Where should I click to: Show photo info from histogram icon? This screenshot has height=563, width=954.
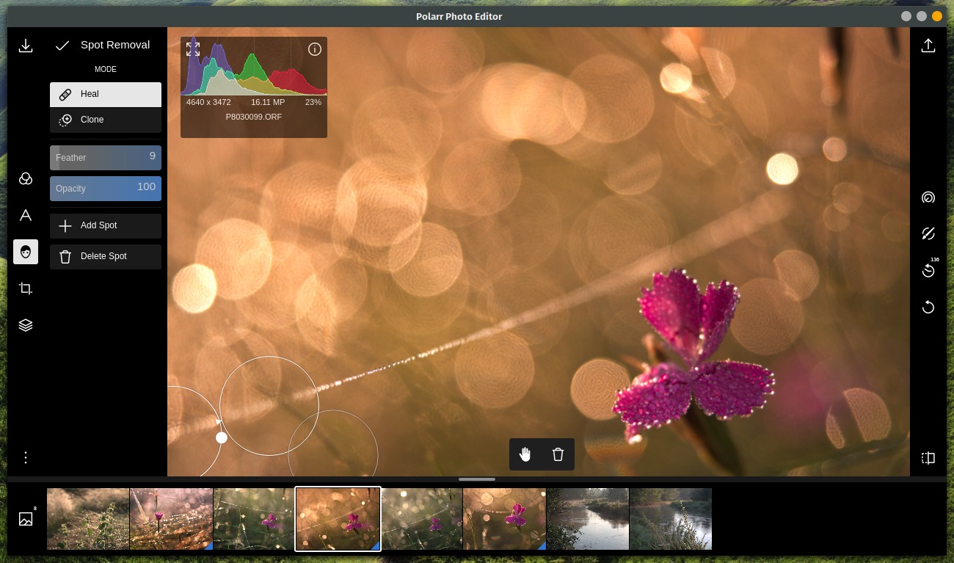pos(315,49)
